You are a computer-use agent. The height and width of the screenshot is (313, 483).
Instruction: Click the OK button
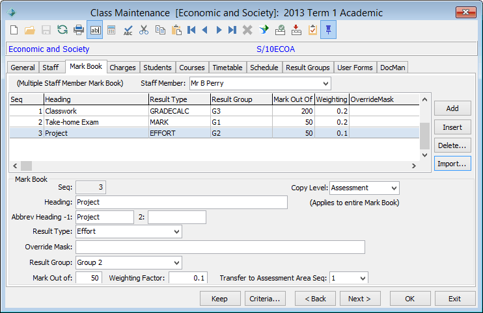tap(410, 299)
